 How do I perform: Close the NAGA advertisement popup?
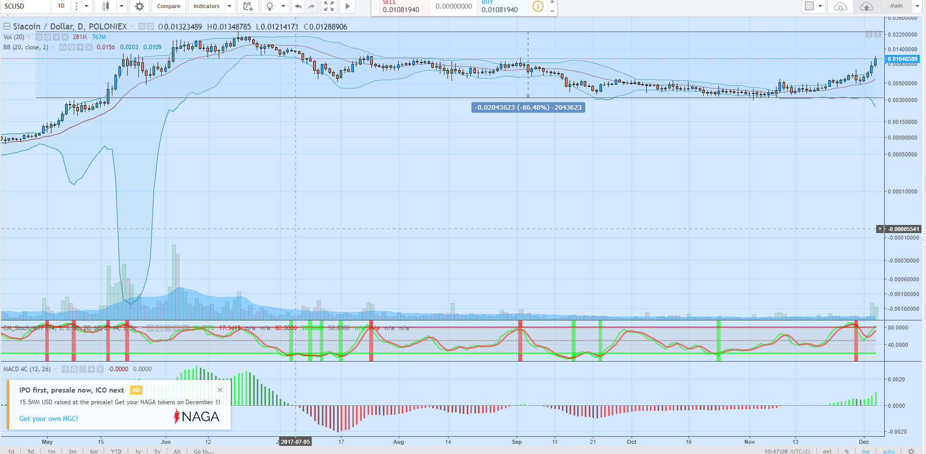(x=220, y=390)
